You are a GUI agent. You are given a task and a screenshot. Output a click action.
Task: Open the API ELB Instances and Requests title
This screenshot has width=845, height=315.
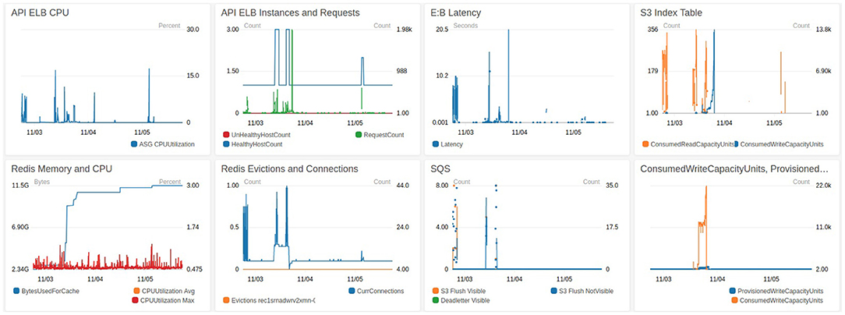[291, 12]
